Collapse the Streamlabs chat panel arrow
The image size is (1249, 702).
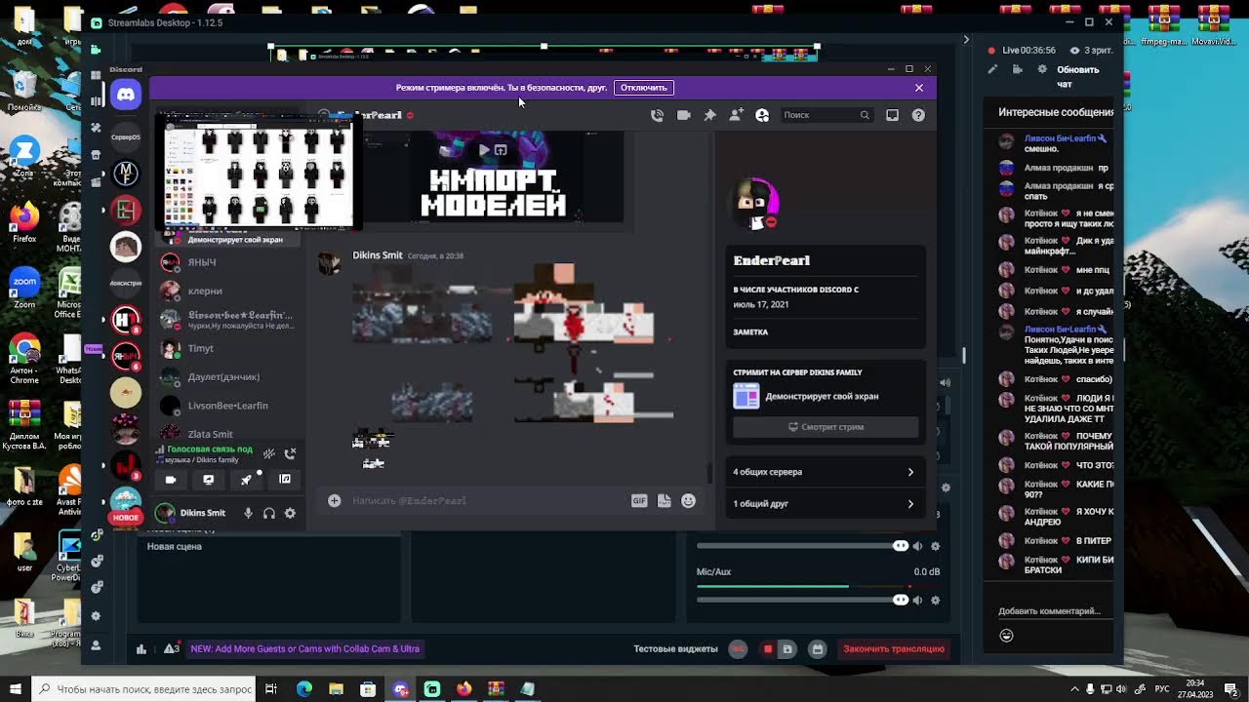966,40
